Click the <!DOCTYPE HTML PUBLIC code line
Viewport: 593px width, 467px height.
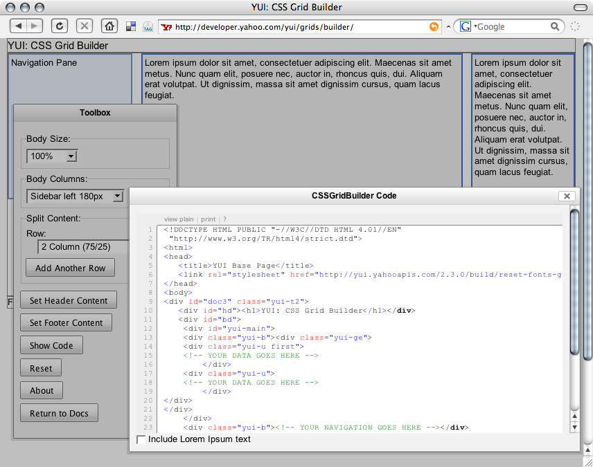click(283, 230)
